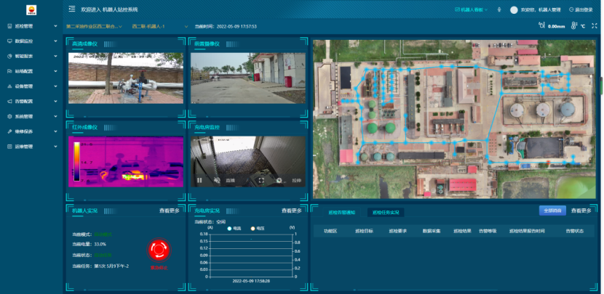The height and width of the screenshot is (294, 604).
Task: Click the fullscreen expand icon
Action: (x=595, y=26)
